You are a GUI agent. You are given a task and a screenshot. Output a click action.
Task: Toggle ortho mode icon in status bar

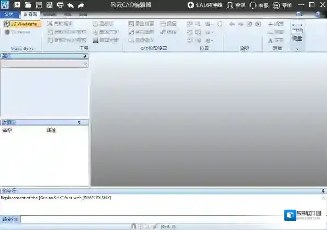point(148,227)
